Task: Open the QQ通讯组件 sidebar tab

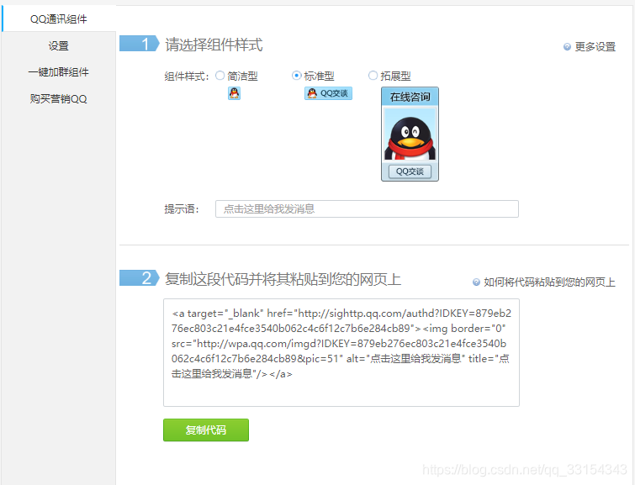Action: coord(59,18)
